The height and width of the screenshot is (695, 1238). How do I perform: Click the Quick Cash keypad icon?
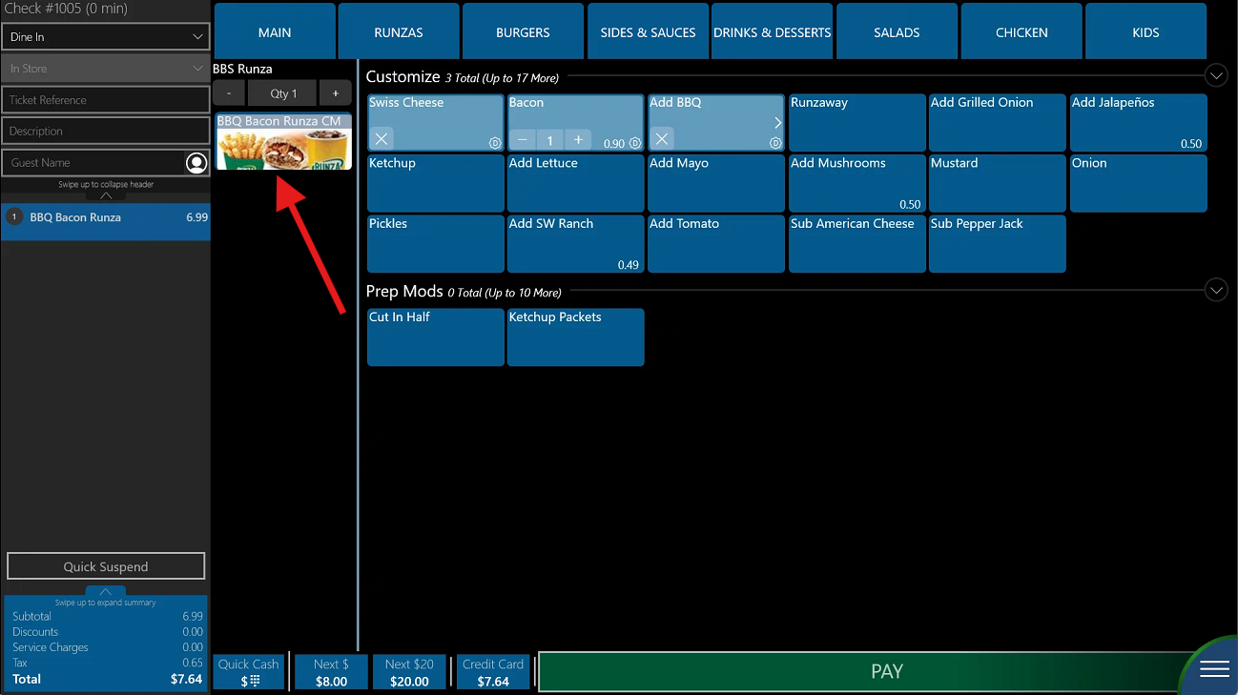(x=255, y=681)
